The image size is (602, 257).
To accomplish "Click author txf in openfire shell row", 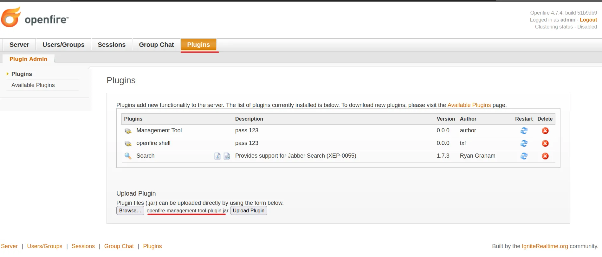I will 463,143.
